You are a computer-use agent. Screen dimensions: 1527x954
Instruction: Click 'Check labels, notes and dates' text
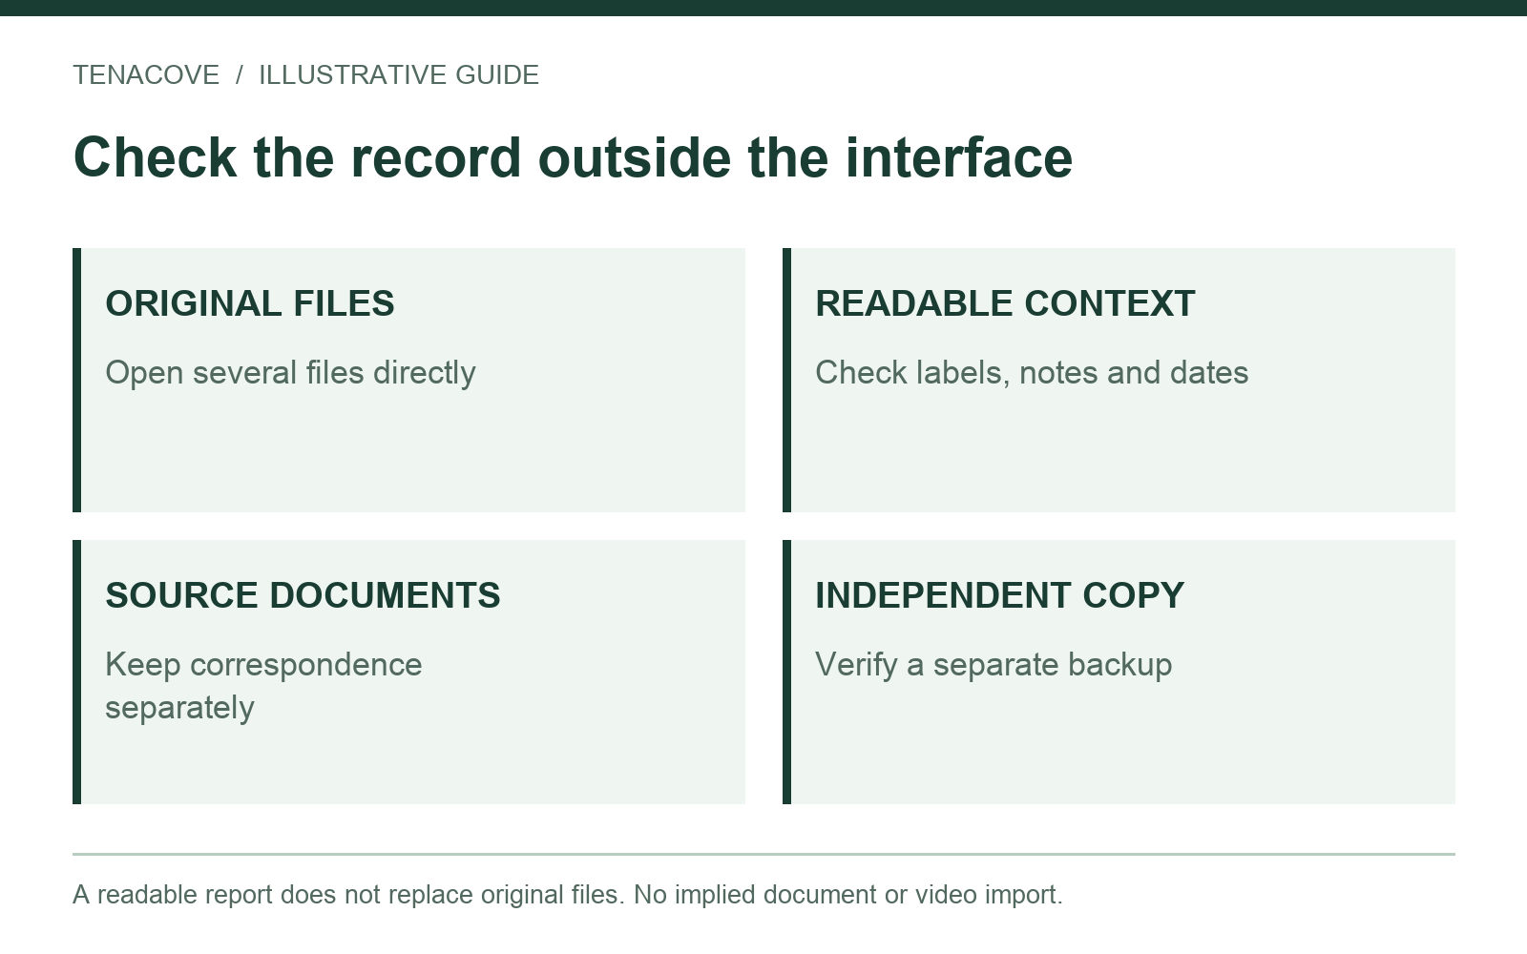(1032, 373)
